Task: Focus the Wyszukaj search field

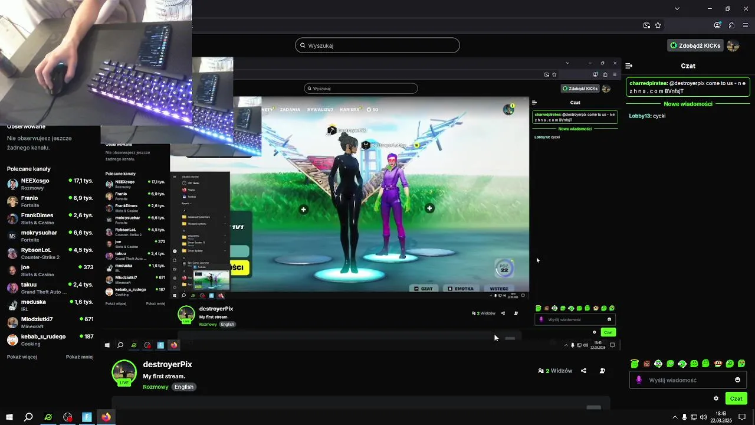Action: pos(377,45)
